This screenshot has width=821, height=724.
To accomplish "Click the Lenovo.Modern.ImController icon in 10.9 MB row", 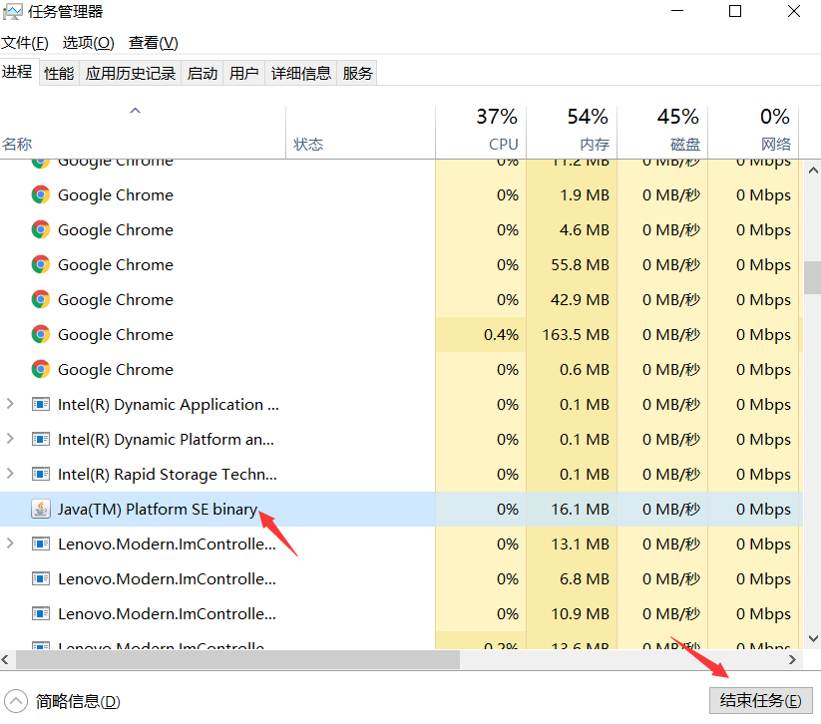I will tap(41, 613).
